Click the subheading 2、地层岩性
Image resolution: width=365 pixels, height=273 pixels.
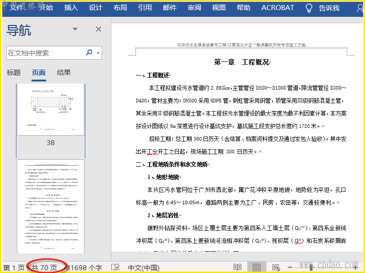(163, 215)
